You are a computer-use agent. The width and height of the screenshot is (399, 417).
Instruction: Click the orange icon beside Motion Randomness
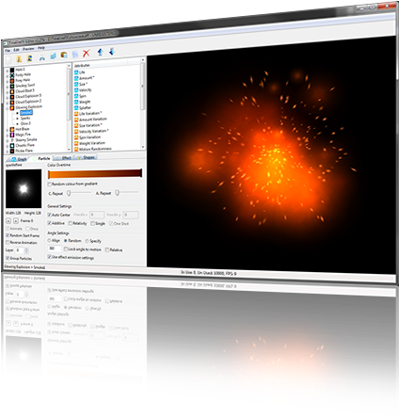[76, 149]
